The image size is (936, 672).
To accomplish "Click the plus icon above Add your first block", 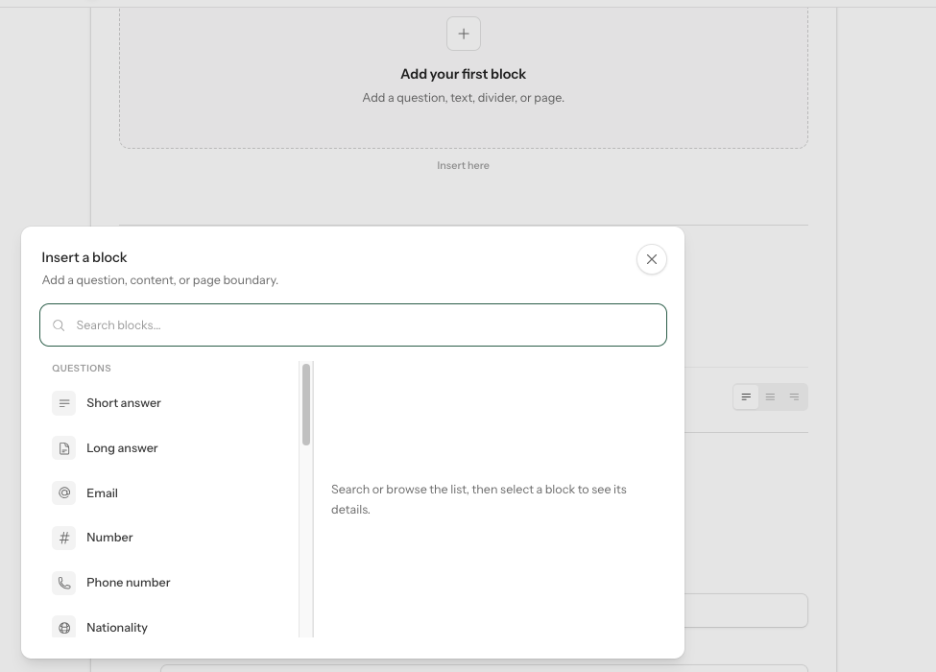I will pyautogui.click(x=464, y=34).
